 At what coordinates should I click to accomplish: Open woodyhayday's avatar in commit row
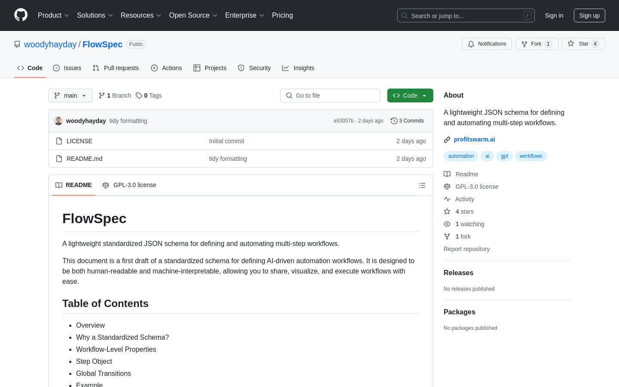[58, 121]
